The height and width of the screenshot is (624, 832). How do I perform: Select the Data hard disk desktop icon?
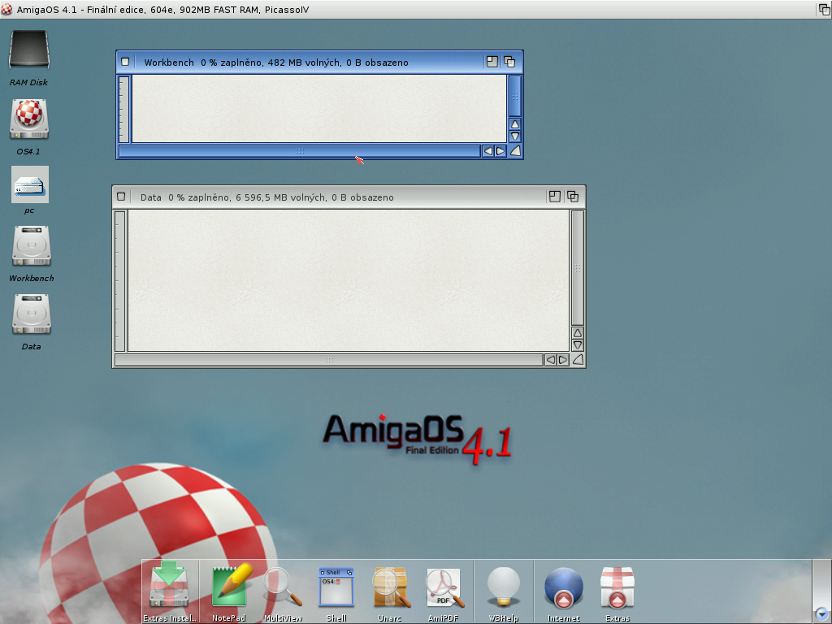coord(31,314)
